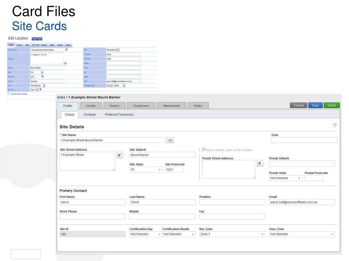Expand the Certification Day dropdown
Viewport: 349px width, 261px height.
[146, 234]
